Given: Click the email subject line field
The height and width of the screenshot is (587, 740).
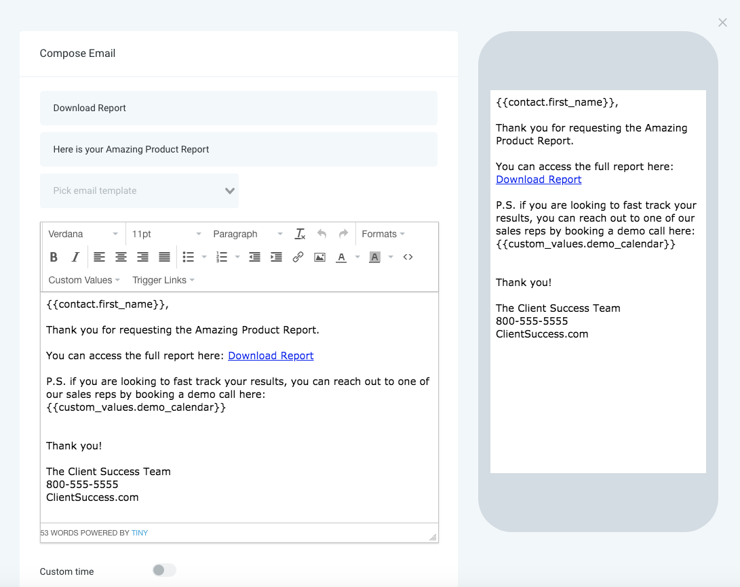Looking at the screenshot, I should (239, 149).
